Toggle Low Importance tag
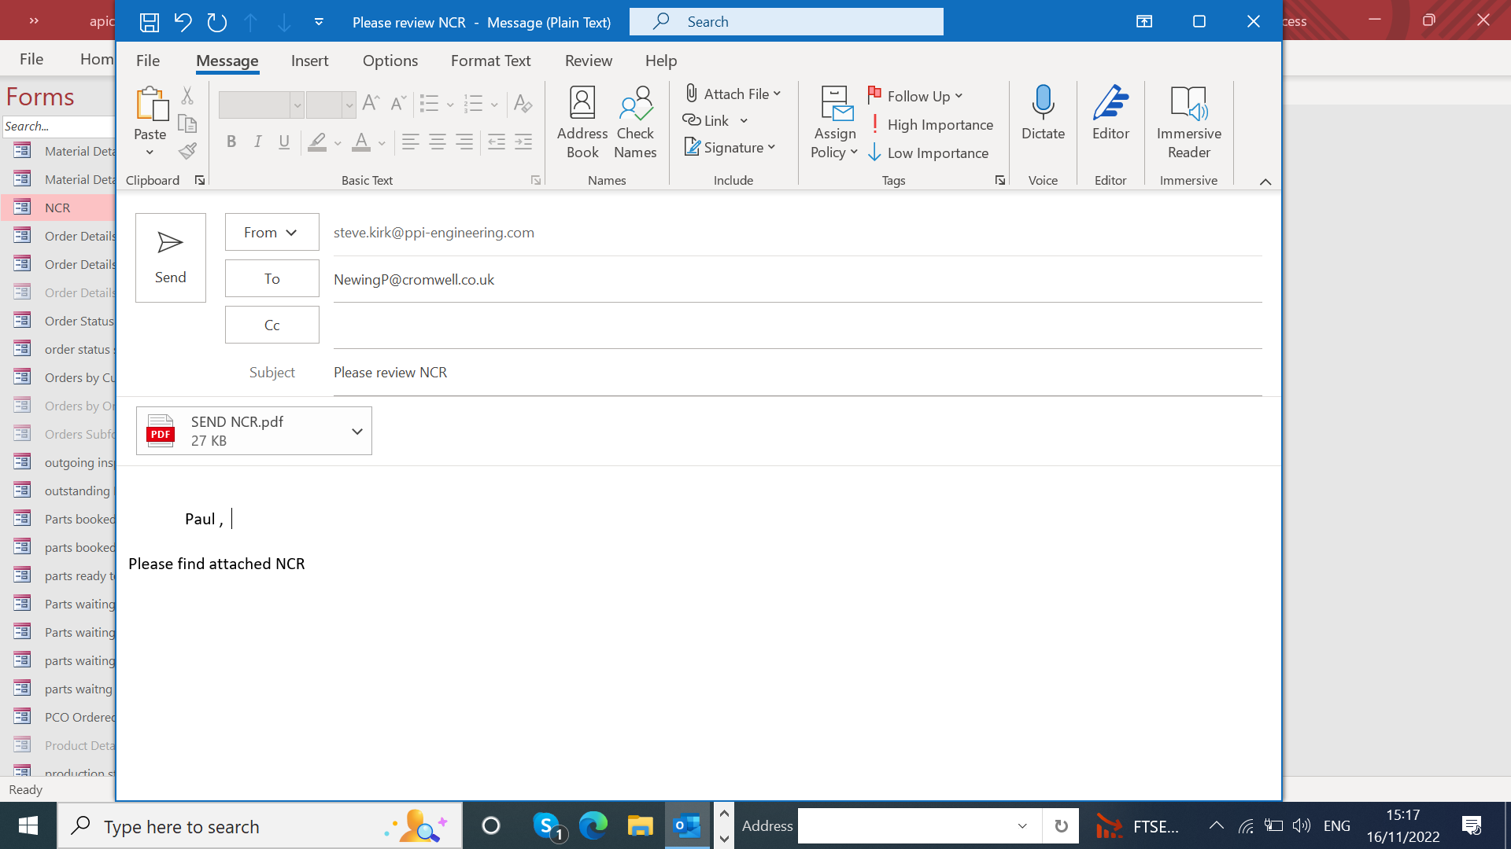The width and height of the screenshot is (1511, 849). tap(930, 153)
